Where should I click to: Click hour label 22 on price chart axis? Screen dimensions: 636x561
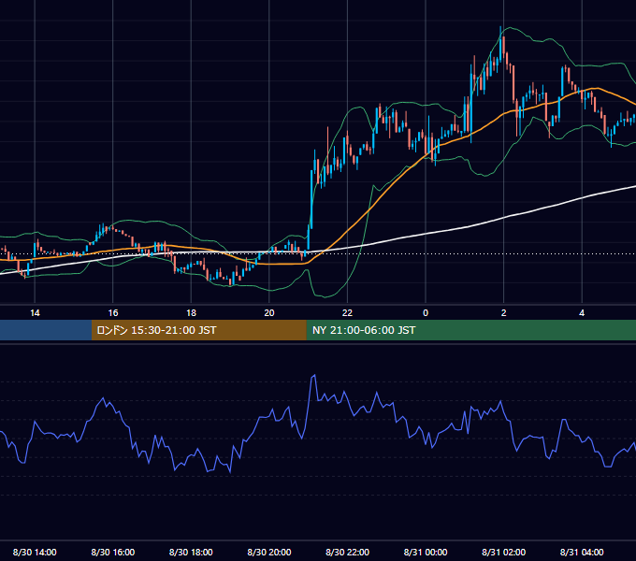click(347, 313)
